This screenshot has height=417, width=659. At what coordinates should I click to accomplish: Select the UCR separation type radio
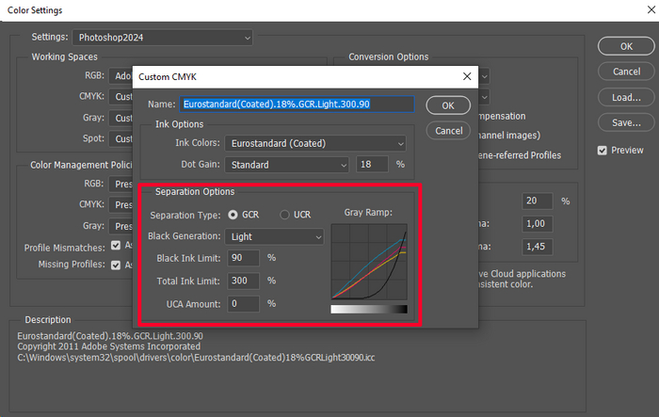284,215
